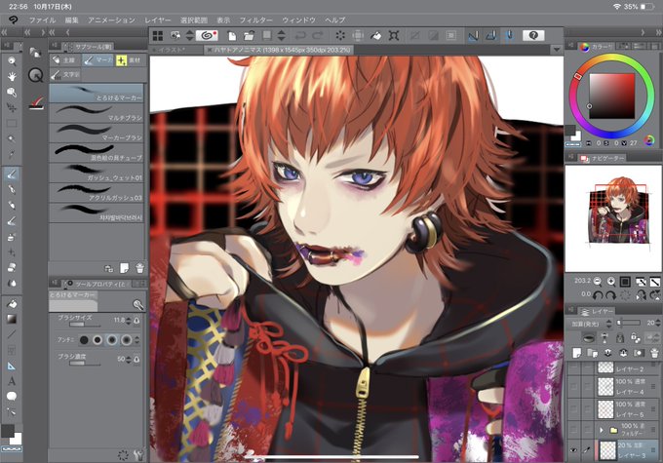Open the blending mode dropdown 加算(発光)
This screenshot has height=463, width=663.
click(x=591, y=324)
